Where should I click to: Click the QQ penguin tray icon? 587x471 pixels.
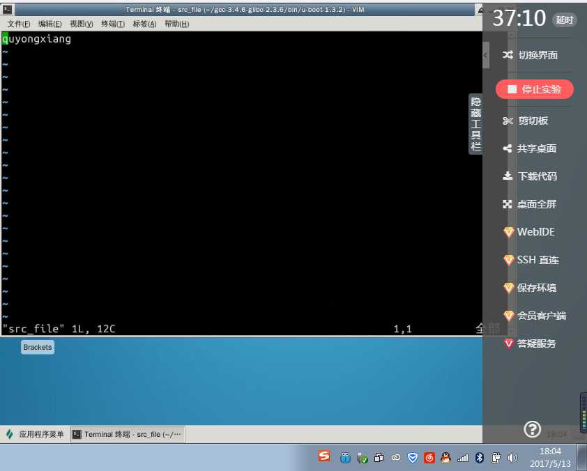tap(445, 457)
